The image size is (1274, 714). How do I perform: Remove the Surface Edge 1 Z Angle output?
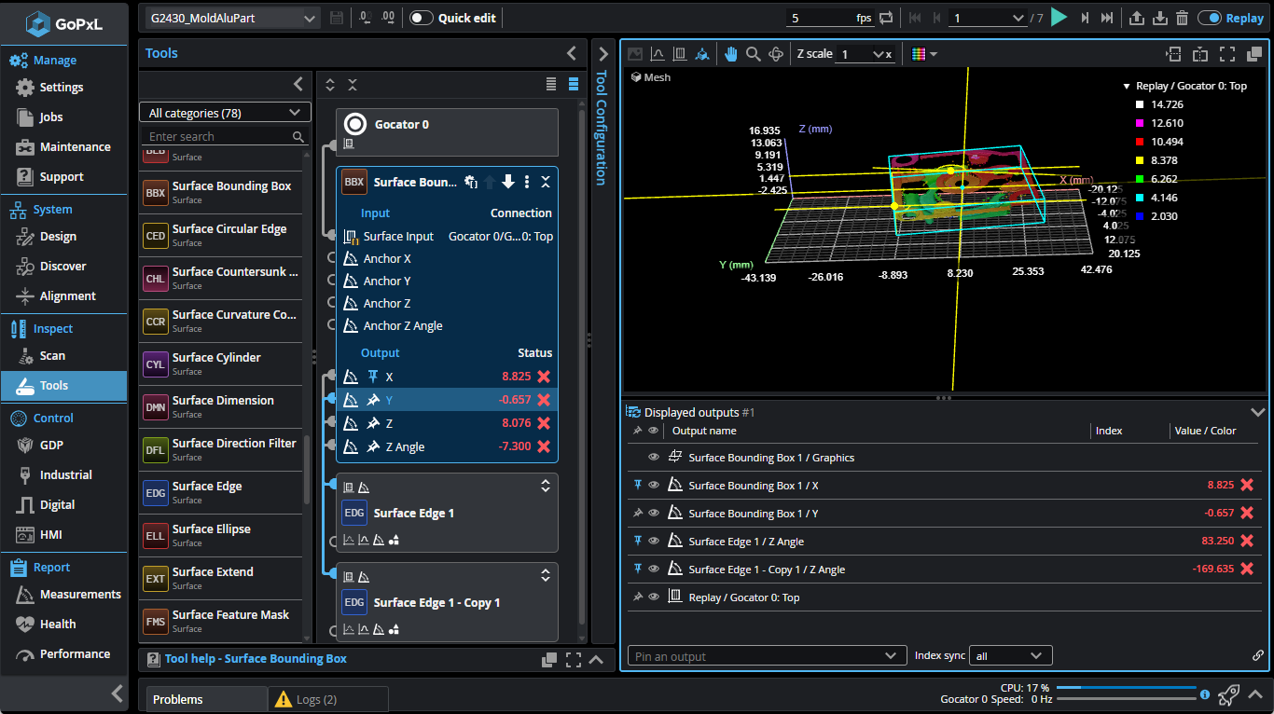[1246, 541]
